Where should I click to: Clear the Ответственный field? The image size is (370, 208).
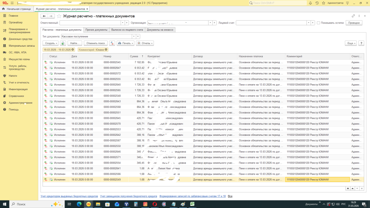[x=127, y=23]
